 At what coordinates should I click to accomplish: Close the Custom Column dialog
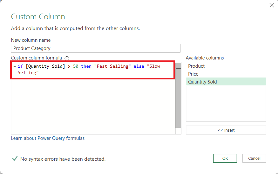coord(272,5)
